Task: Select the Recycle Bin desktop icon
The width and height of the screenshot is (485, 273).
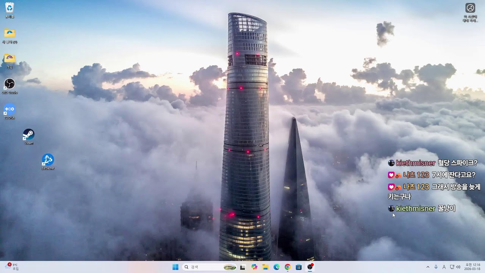Action: click(9, 10)
